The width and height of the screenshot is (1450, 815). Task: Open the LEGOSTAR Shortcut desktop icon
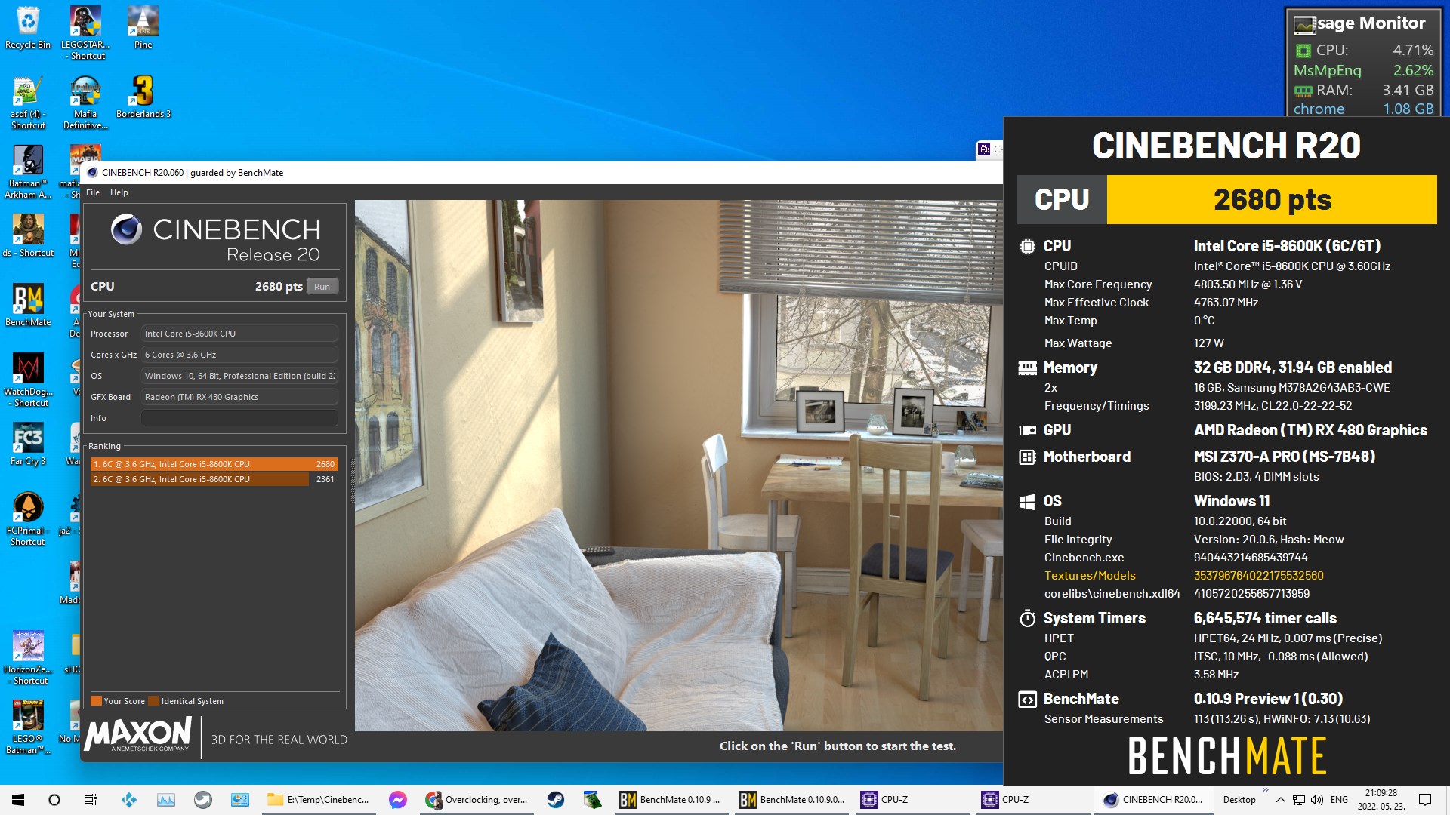tap(85, 32)
